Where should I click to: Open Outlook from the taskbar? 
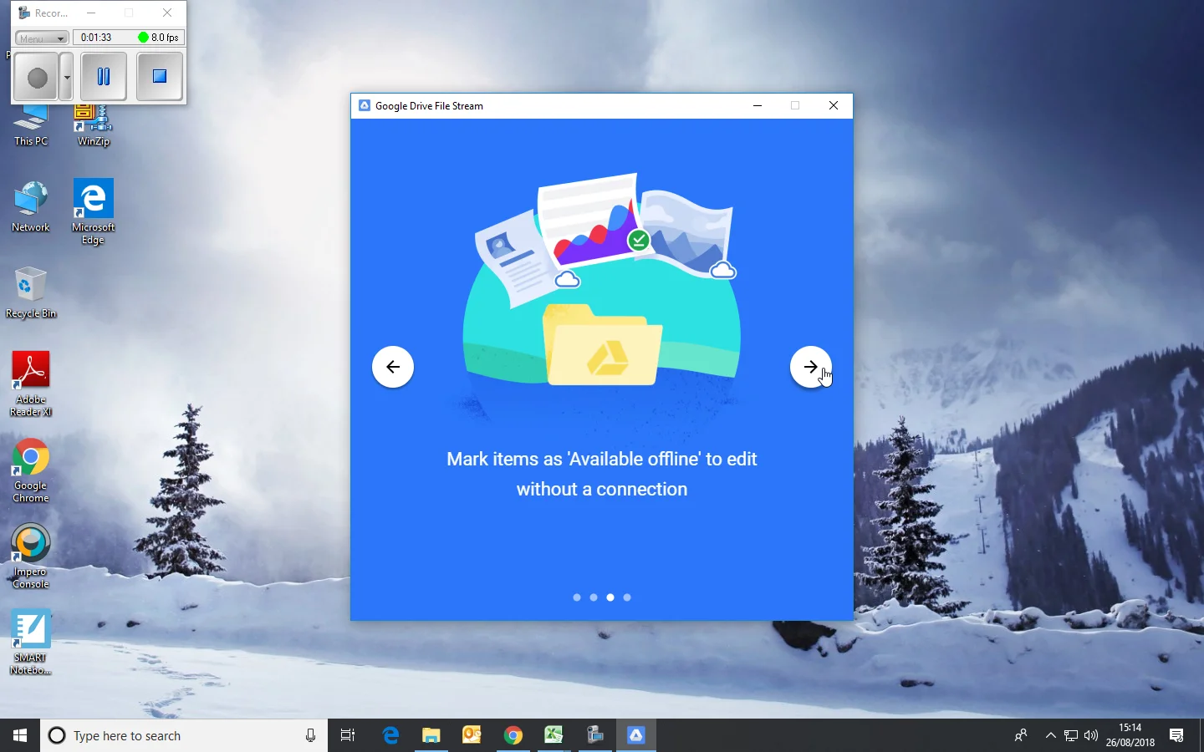[x=472, y=735]
